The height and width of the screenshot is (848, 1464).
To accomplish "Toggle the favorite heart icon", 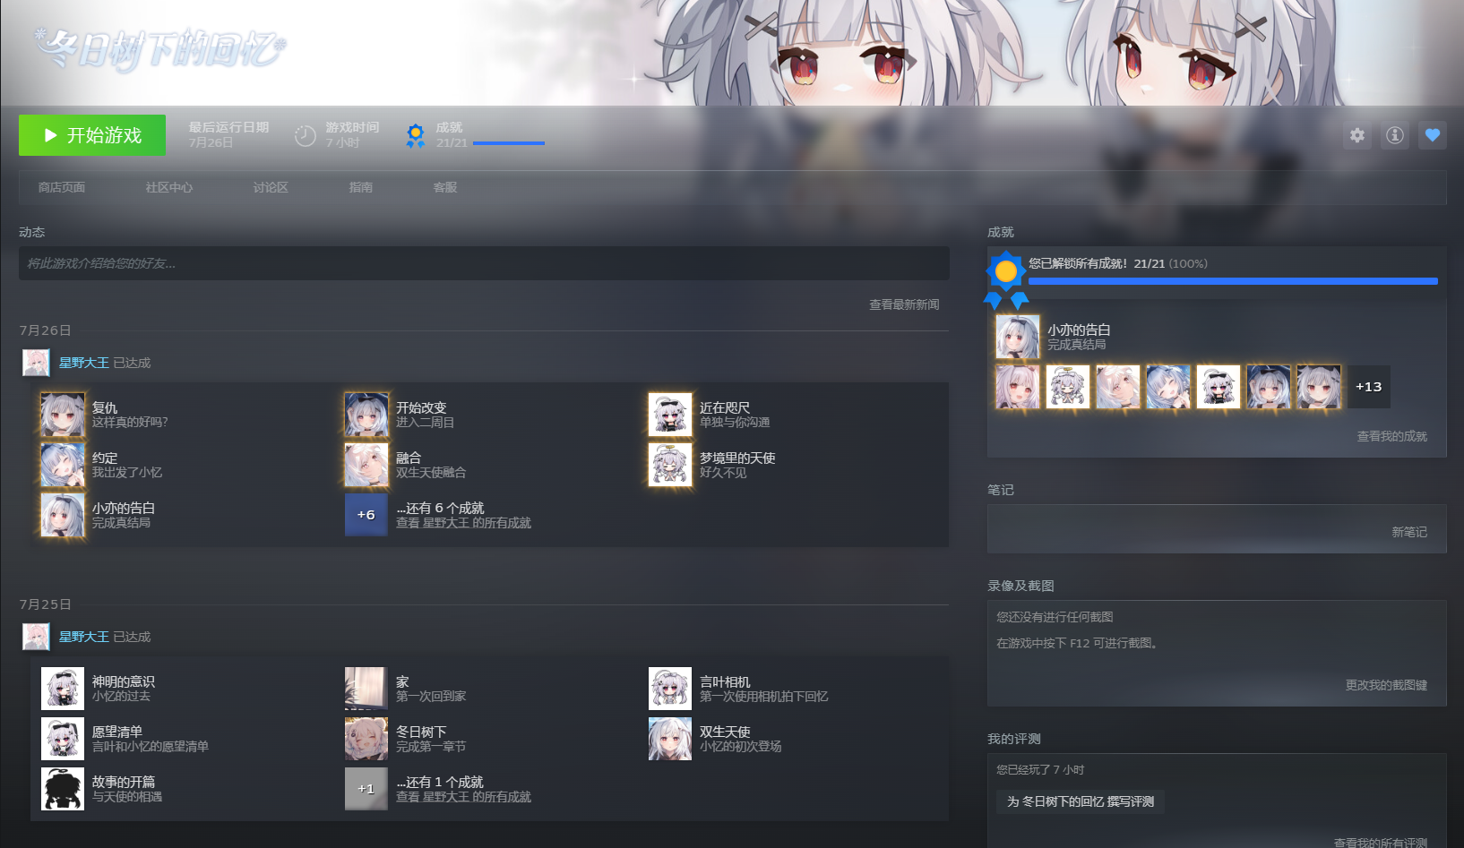I will point(1433,135).
